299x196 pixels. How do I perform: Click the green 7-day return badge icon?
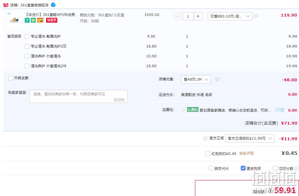27,20
